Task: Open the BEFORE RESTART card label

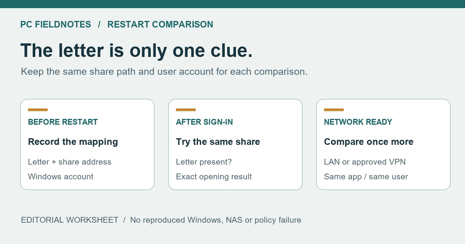Action: 63,122
